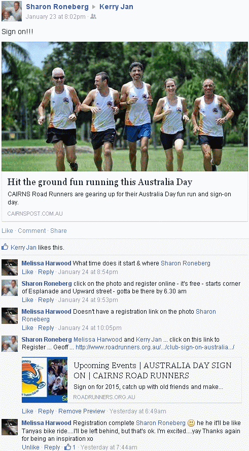Viewport: 249px width, 451px height.
Task: Like Melissa's 'What time does it start' comment
Action: point(27,272)
